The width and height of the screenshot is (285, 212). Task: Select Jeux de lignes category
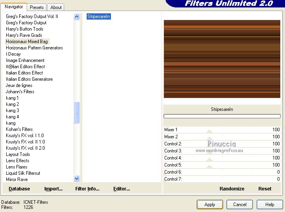[x=19, y=85]
